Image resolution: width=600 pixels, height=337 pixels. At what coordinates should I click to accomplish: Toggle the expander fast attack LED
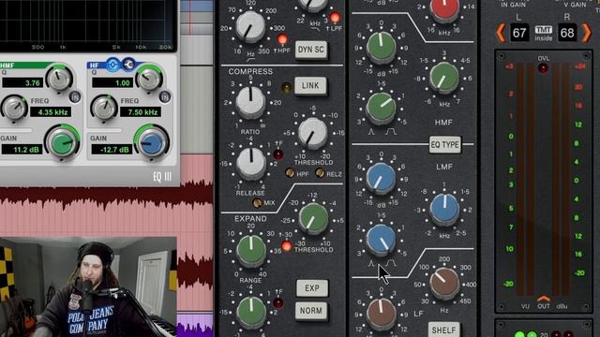(x=277, y=303)
